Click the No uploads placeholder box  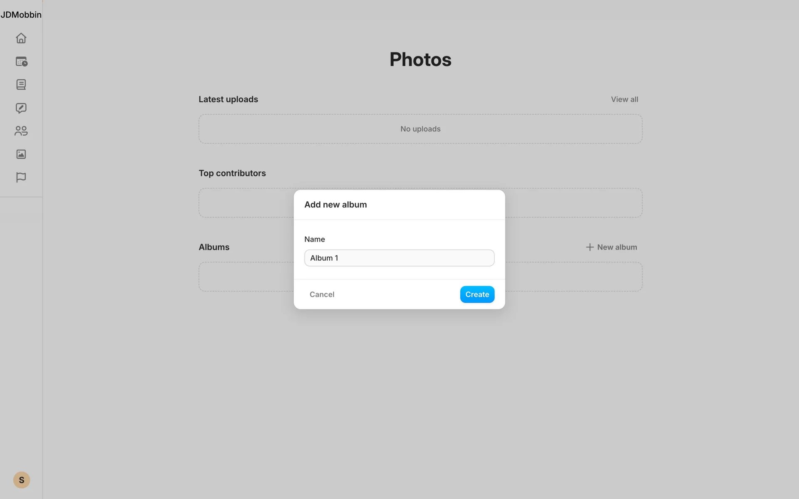coord(420,129)
